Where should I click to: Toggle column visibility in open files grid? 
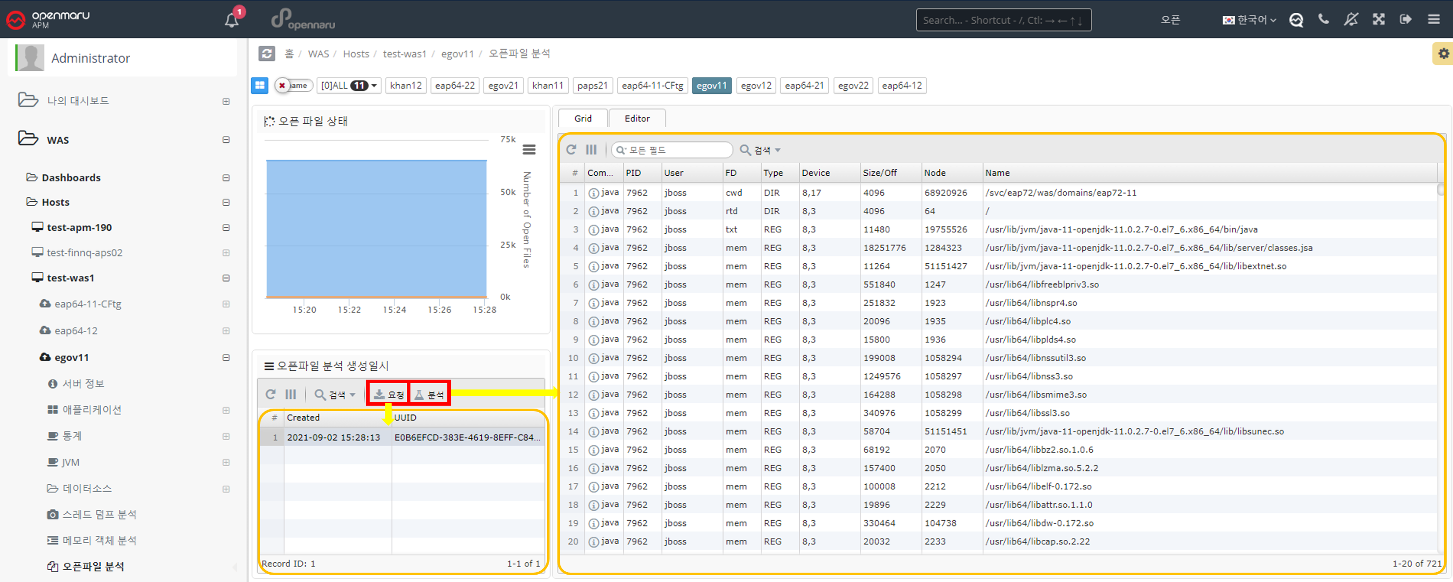(x=591, y=150)
